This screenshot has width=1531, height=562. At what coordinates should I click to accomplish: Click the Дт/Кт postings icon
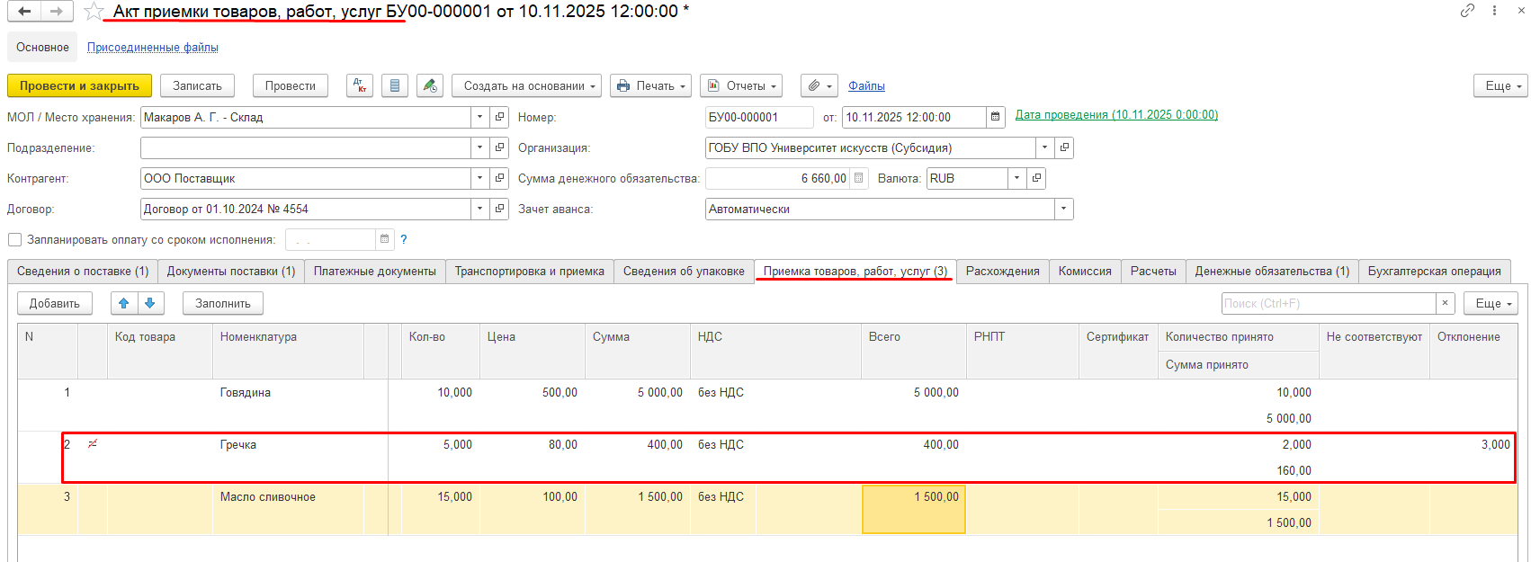tap(360, 85)
